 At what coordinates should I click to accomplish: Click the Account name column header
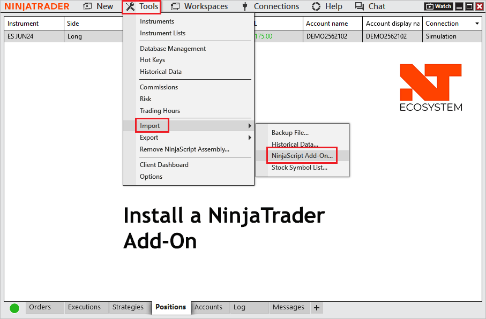coord(333,24)
